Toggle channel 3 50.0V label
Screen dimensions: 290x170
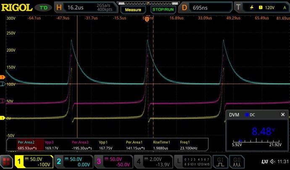[116, 159]
